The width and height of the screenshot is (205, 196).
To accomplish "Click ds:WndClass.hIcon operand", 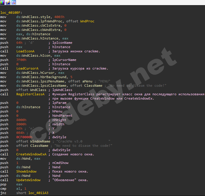I will tap(33, 56).
